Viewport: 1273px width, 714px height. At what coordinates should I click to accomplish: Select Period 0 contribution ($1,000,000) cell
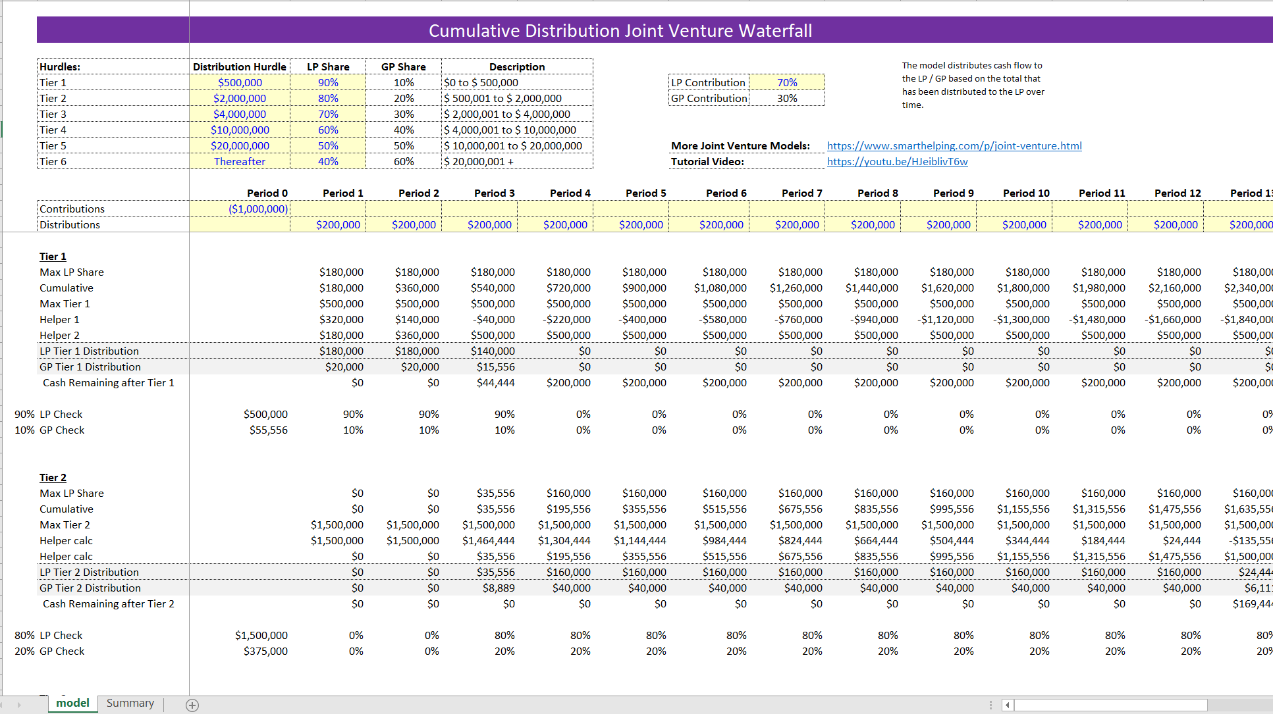pos(240,209)
